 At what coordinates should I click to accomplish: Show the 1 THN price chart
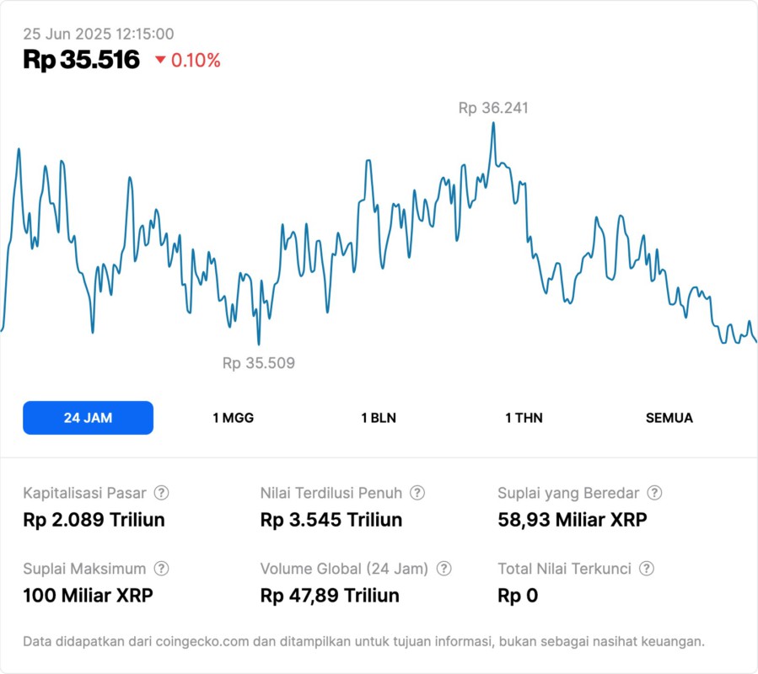click(524, 418)
